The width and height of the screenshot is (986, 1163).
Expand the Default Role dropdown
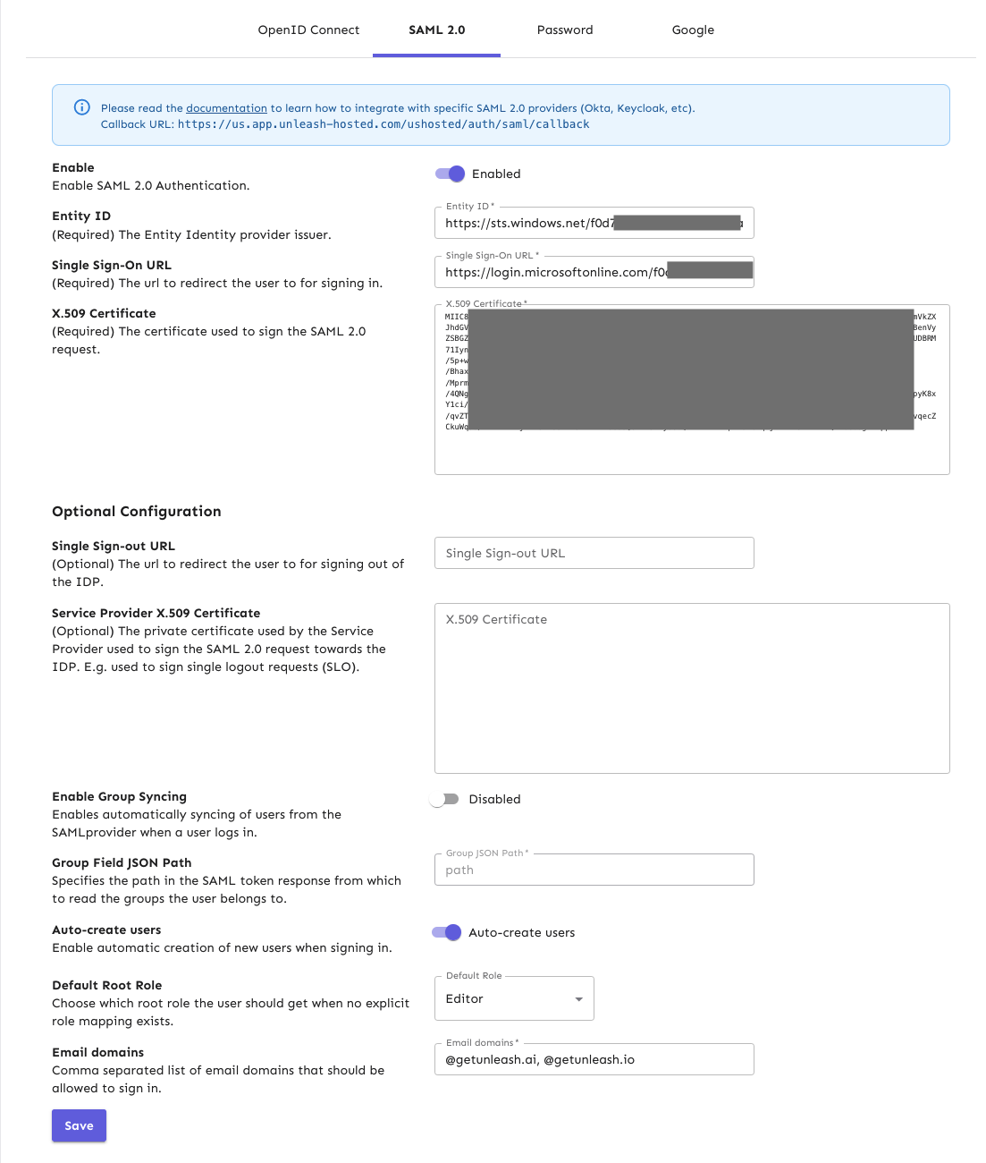point(513,998)
